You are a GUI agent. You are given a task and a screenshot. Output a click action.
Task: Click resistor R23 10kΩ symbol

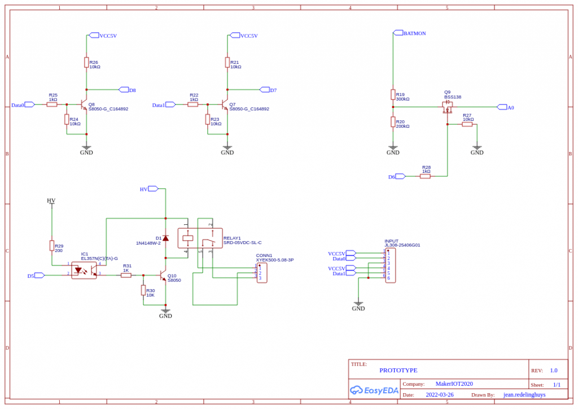point(208,119)
